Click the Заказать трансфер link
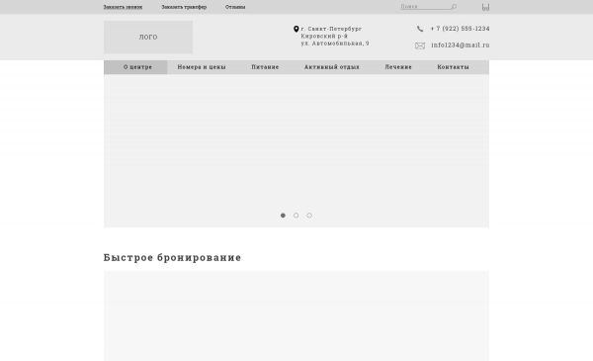Screen dimensions: 593x361 184,7
